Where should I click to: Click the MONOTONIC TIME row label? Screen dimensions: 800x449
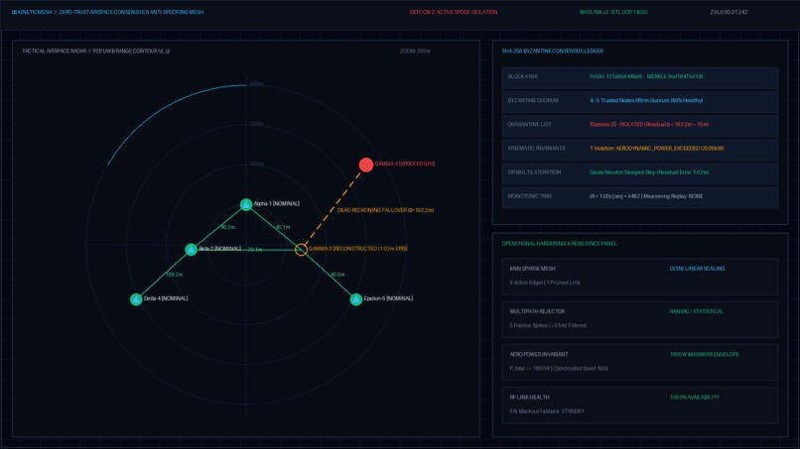[530, 196]
